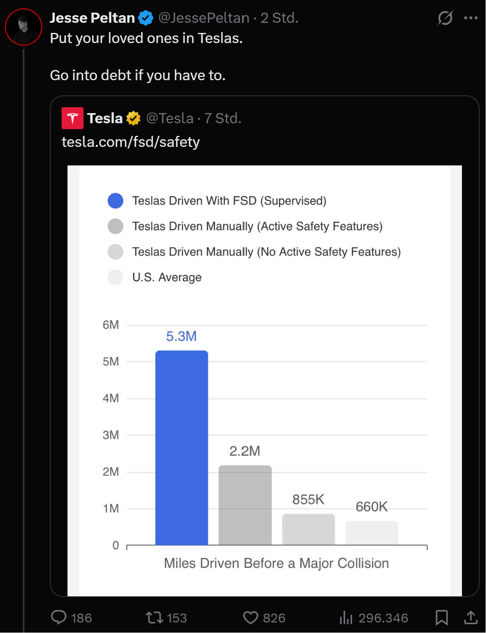486x633 pixels.
Task: Click Jesse Peltan's blue verified badge
Action: coord(146,18)
